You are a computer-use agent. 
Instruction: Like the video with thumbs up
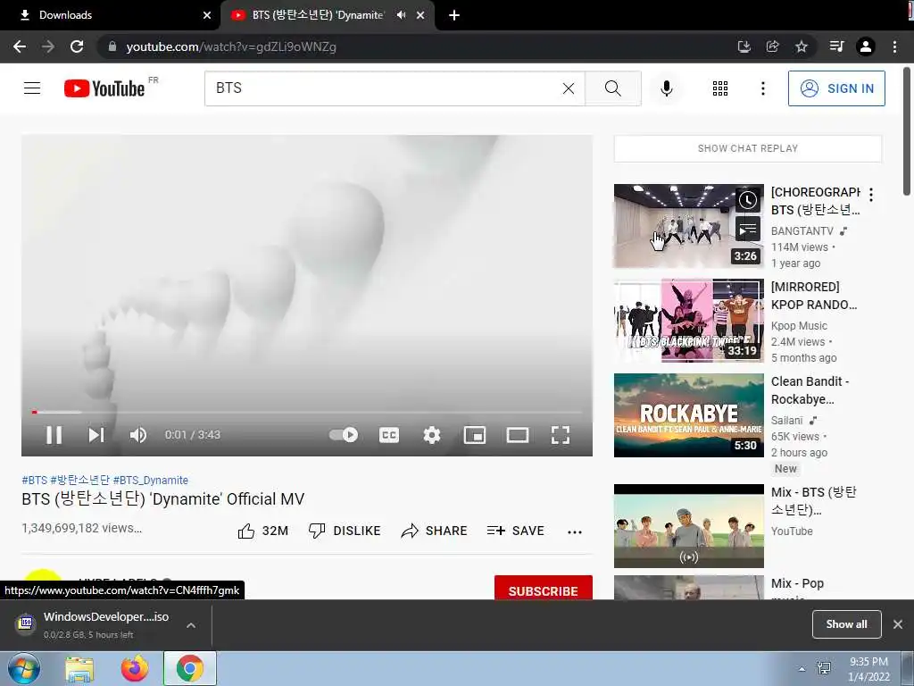(263, 531)
